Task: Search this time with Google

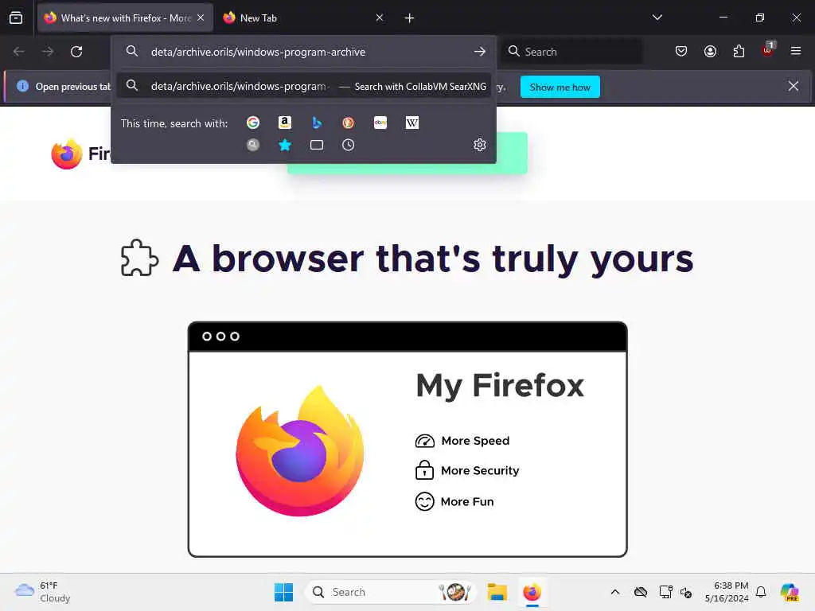Action: pyautogui.click(x=253, y=123)
